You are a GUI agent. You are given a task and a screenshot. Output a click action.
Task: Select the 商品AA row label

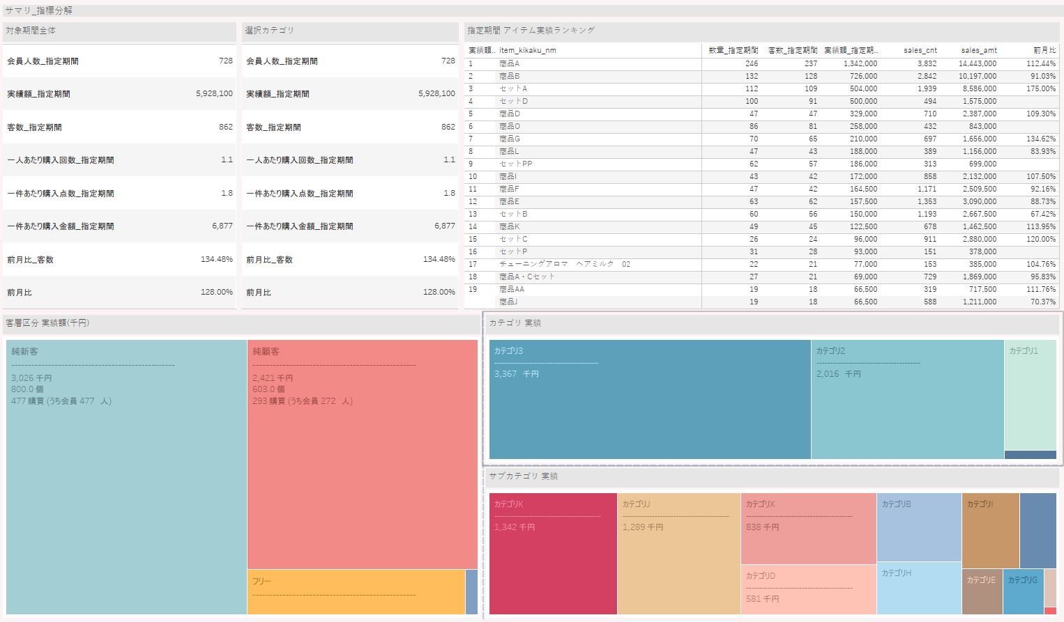click(512, 289)
